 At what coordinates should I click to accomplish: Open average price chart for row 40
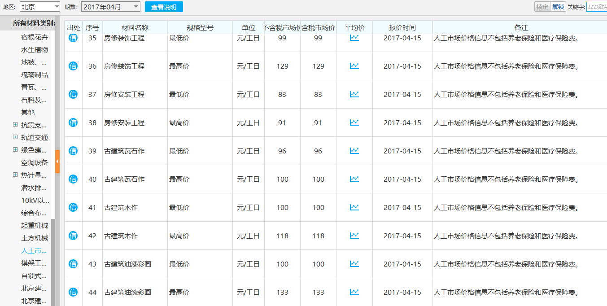pyautogui.click(x=354, y=179)
